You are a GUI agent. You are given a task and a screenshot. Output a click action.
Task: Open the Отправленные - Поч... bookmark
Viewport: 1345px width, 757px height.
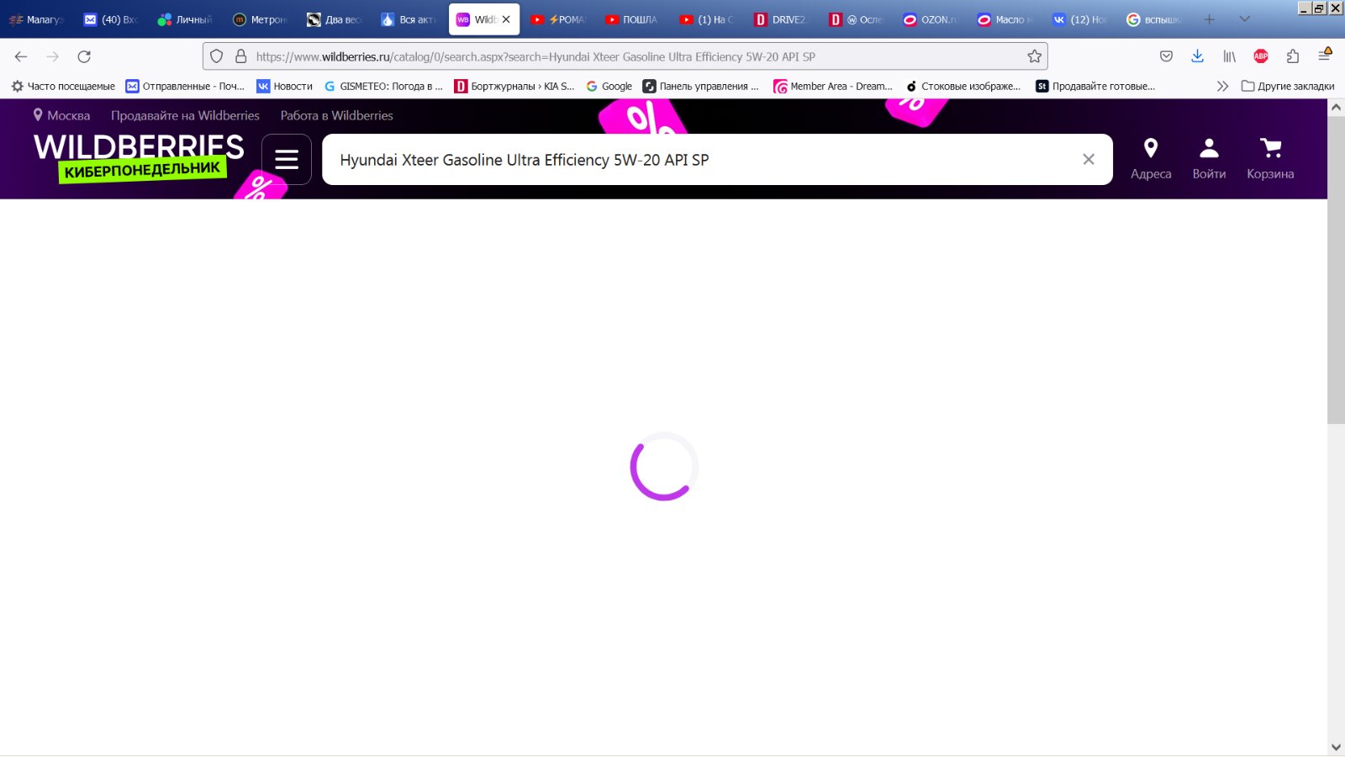[x=185, y=86]
